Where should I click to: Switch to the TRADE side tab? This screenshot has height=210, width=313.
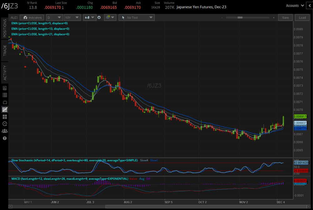5,50
